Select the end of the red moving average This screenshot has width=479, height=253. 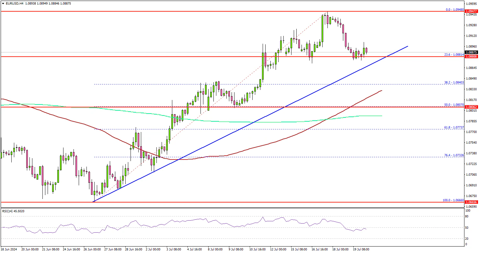(x=382, y=91)
